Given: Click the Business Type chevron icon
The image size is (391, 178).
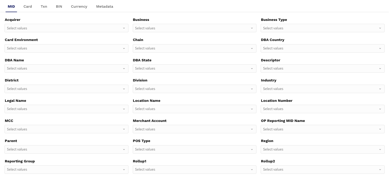Looking at the screenshot, I should 380,28.
